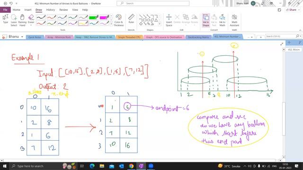Choose the Panning Hand tool

(22, 20)
